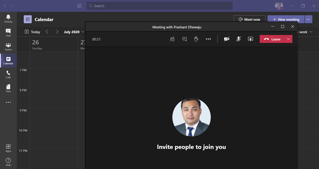Show participants in the meeting
Viewport: 319px width, 169px height.
[x=172, y=39]
